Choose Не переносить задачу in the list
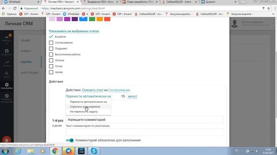The image size is (277, 155). 88,112
